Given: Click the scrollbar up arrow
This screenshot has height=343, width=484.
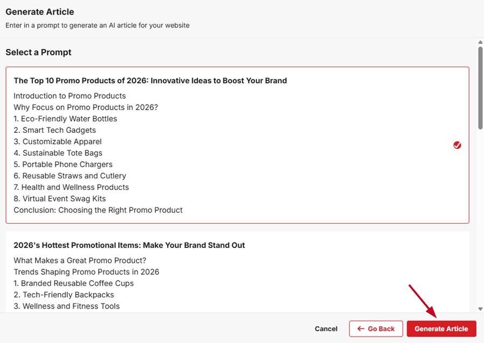Looking at the screenshot, I should tap(480, 42).
